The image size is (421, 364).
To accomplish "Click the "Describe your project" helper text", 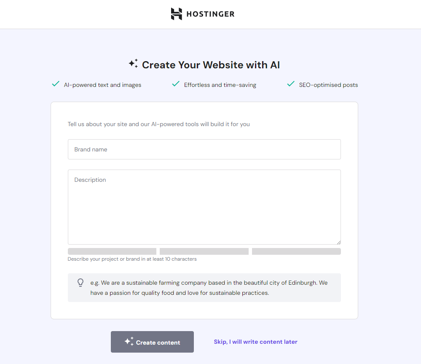I will [x=132, y=259].
